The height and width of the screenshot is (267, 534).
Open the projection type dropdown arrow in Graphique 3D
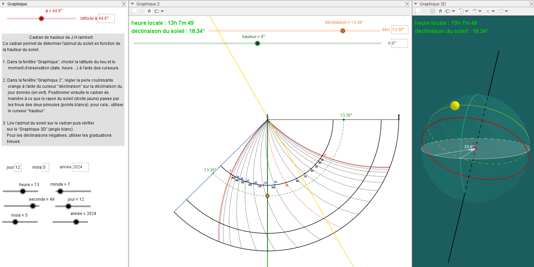pyautogui.click(x=506, y=11)
